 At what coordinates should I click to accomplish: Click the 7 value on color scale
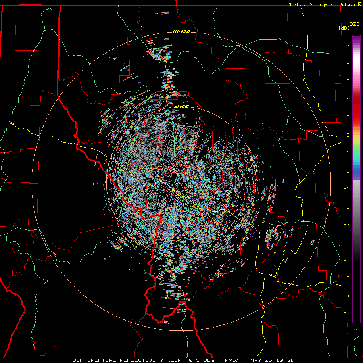pyautogui.click(x=348, y=45)
